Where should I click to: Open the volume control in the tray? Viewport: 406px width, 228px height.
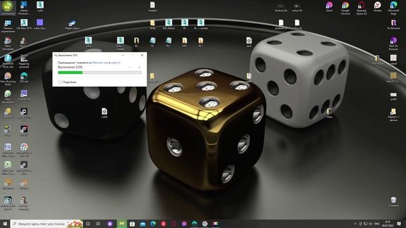click(x=370, y=224)
